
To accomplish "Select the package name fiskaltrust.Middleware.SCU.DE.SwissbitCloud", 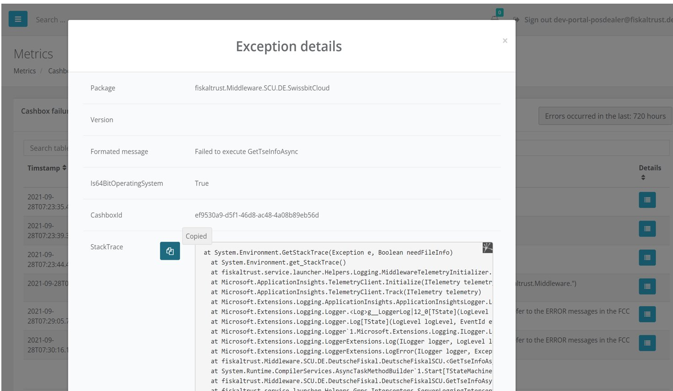I will [x=262, y=88].
